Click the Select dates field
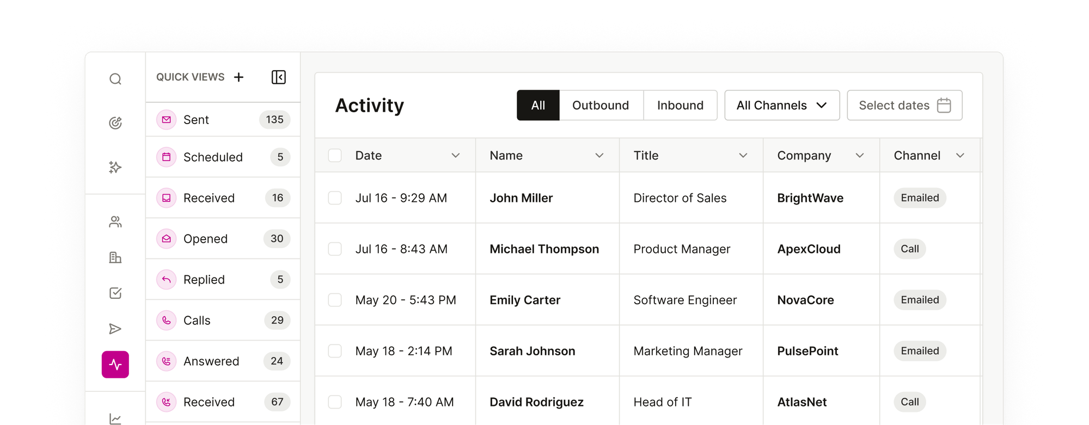This screenshot has height=425, width=1089. coord(904,105)
